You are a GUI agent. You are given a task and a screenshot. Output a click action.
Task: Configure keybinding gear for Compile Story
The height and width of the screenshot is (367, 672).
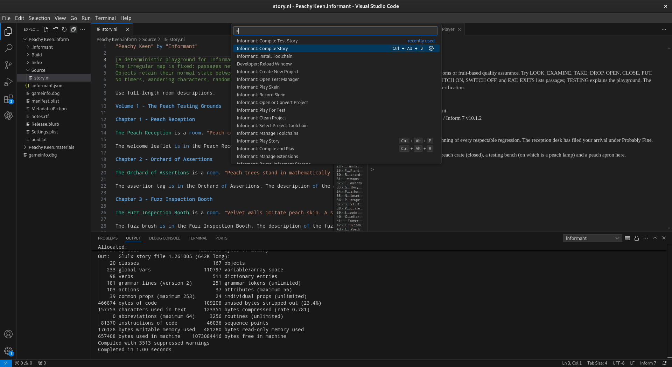[x=431, y=48]
